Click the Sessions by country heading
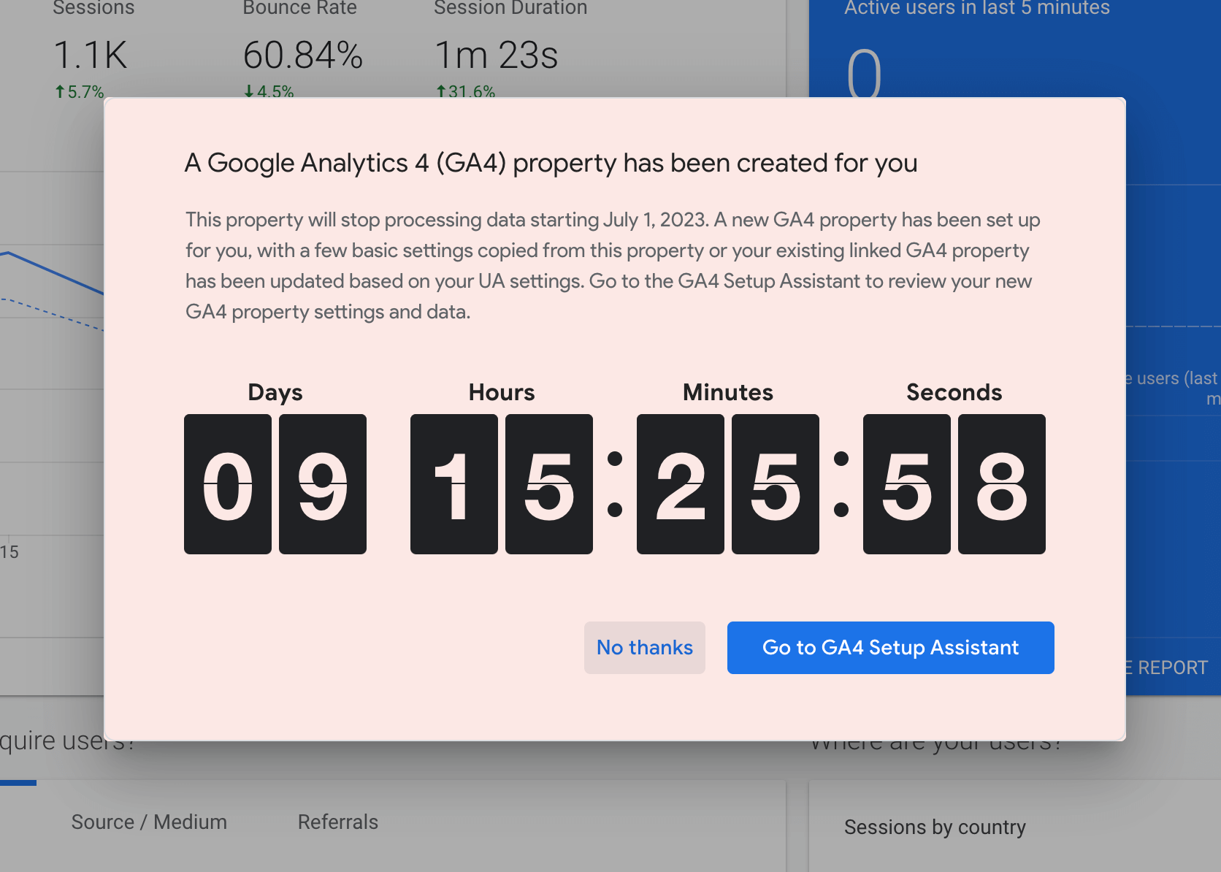The width and height of the screenshot is (1221, 872). (x=935, y=827)
